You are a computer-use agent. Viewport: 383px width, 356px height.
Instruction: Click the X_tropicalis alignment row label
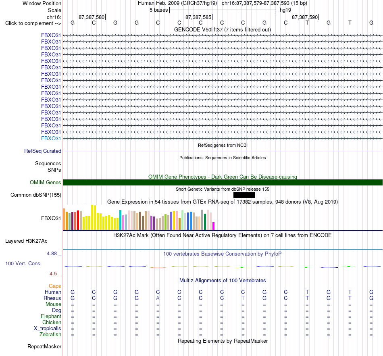coord(48,329)
